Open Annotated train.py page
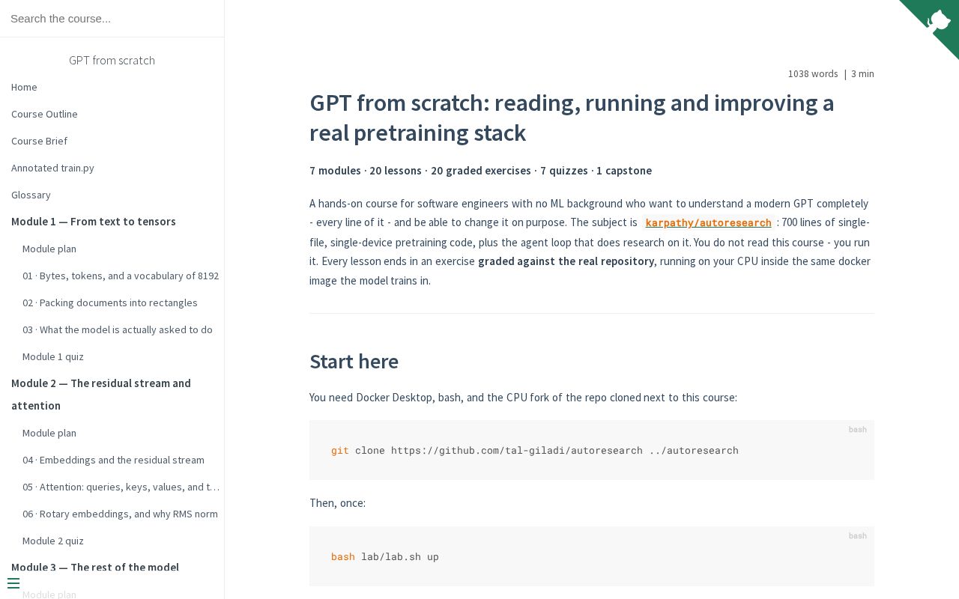Viewport: 959px width, 599px height. [52, 168]
